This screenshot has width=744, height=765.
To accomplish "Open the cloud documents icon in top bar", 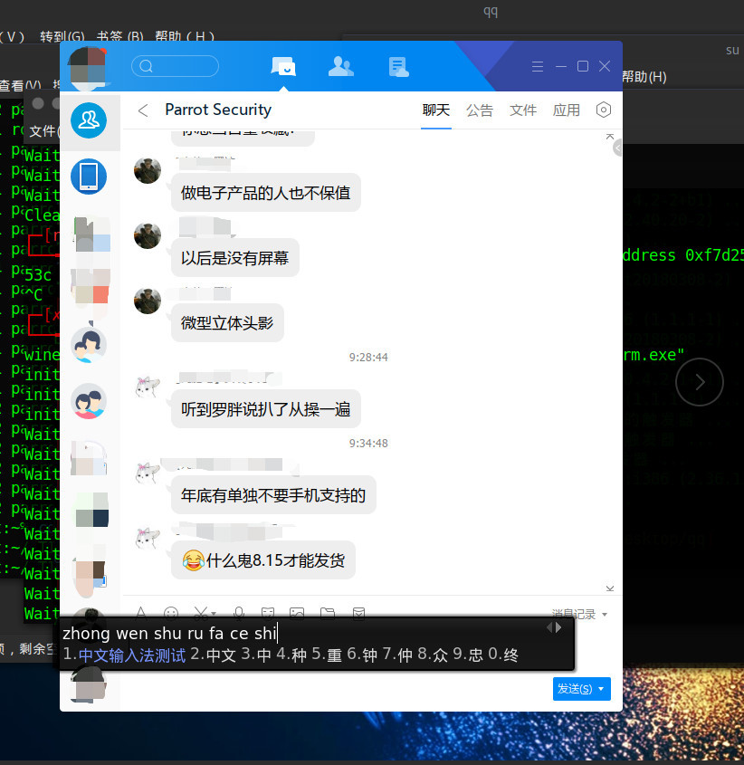I will coord(398,66).
